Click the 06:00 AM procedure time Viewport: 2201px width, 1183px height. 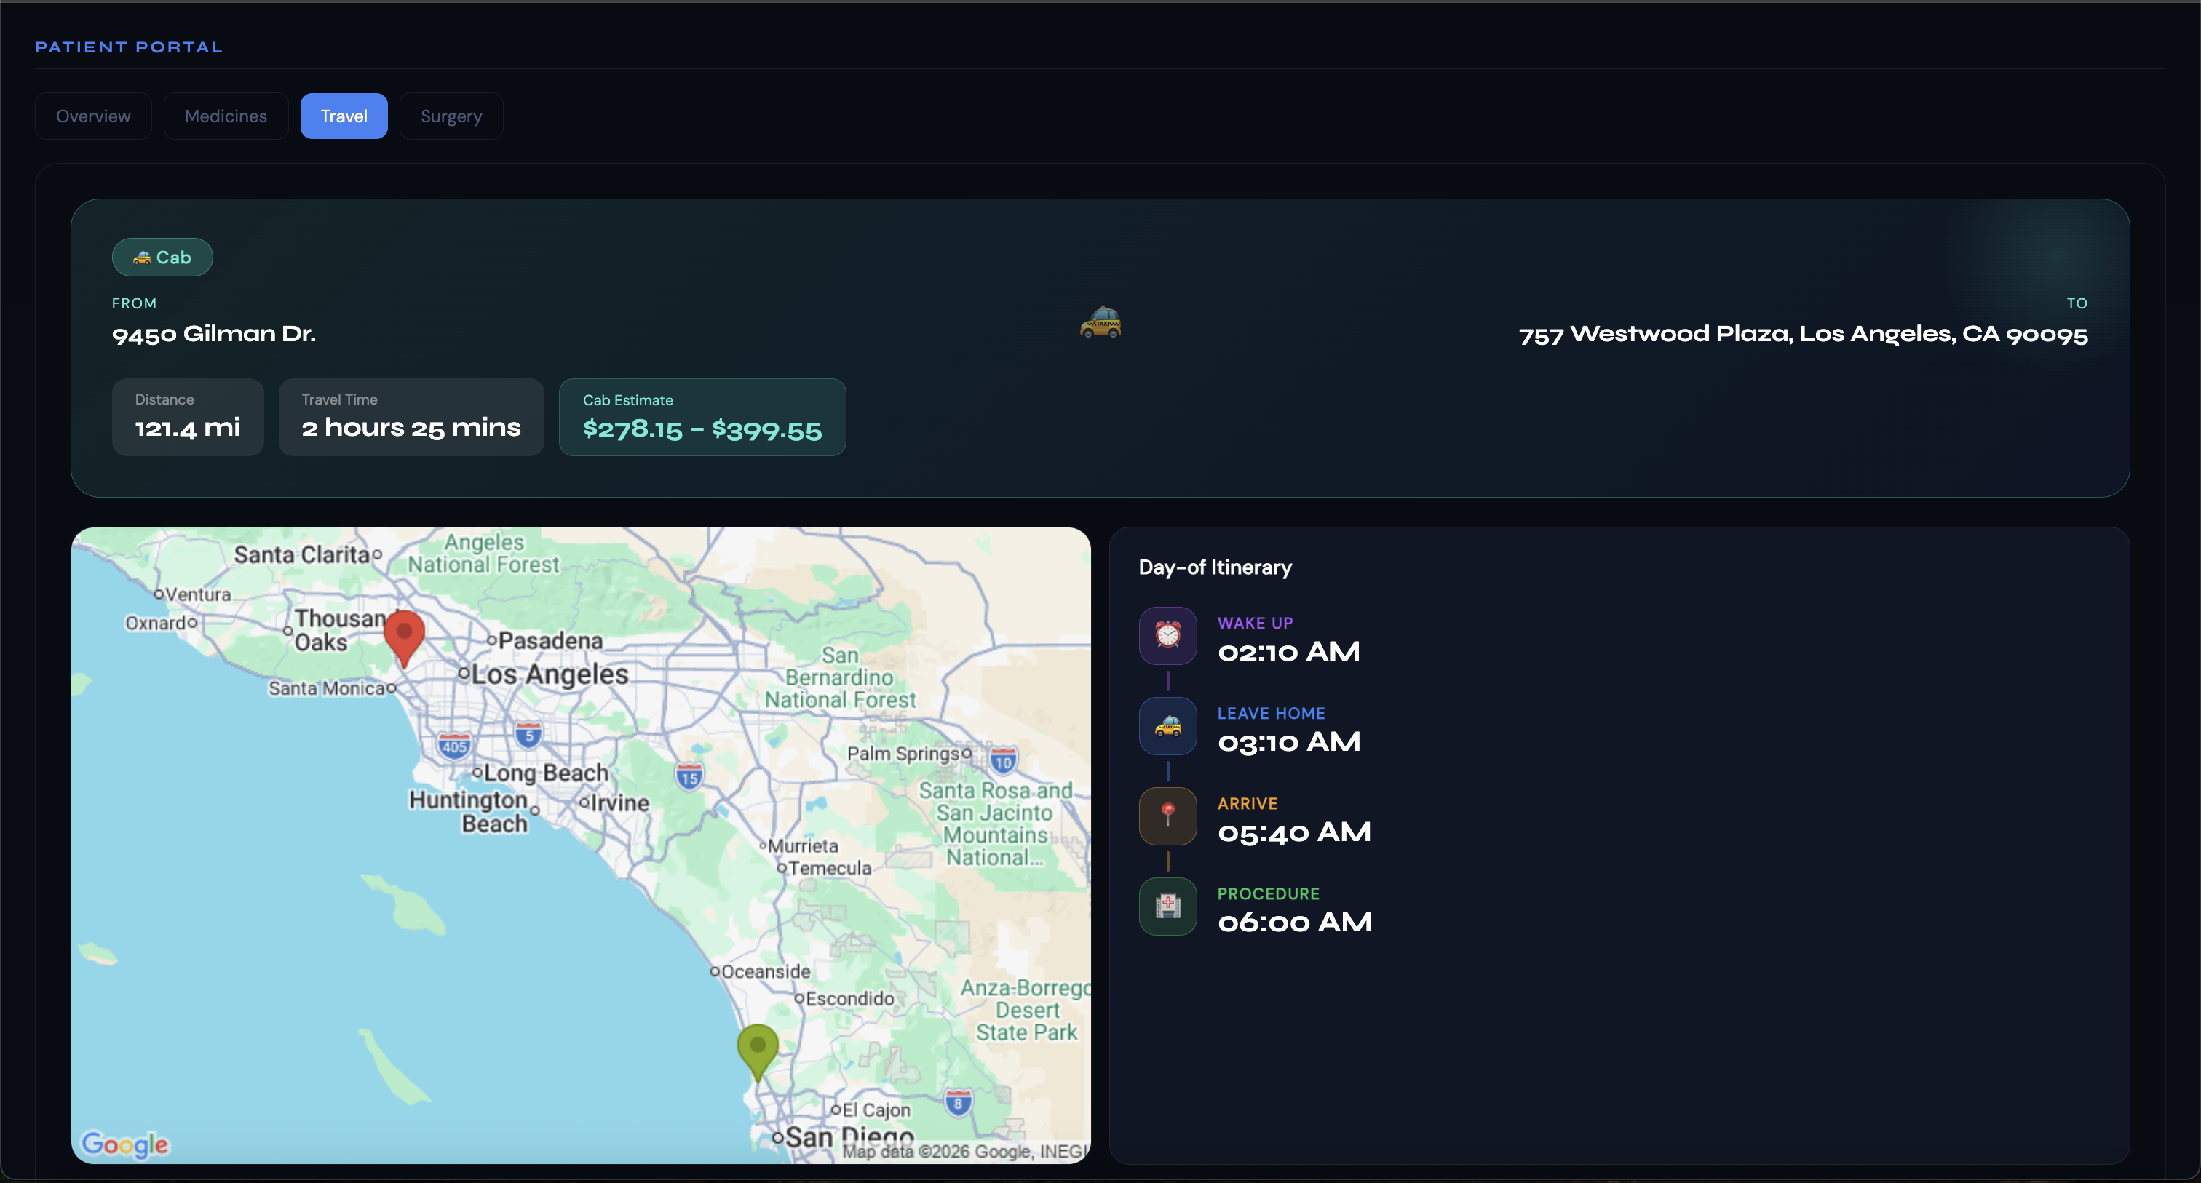1296,922
